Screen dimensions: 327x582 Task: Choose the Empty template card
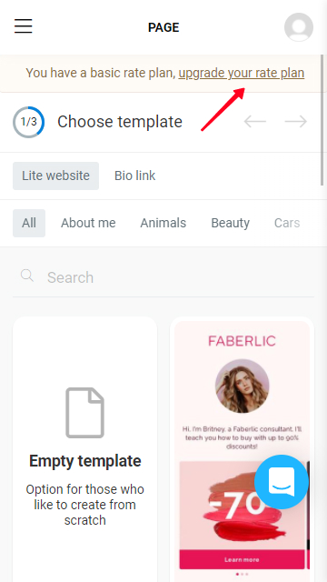[84, 449]
